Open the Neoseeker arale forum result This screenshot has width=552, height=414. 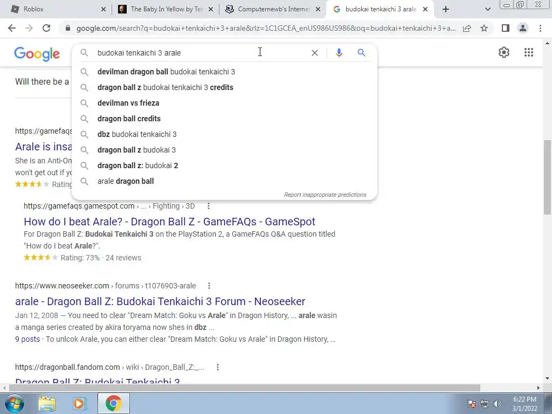click(160, 302)
